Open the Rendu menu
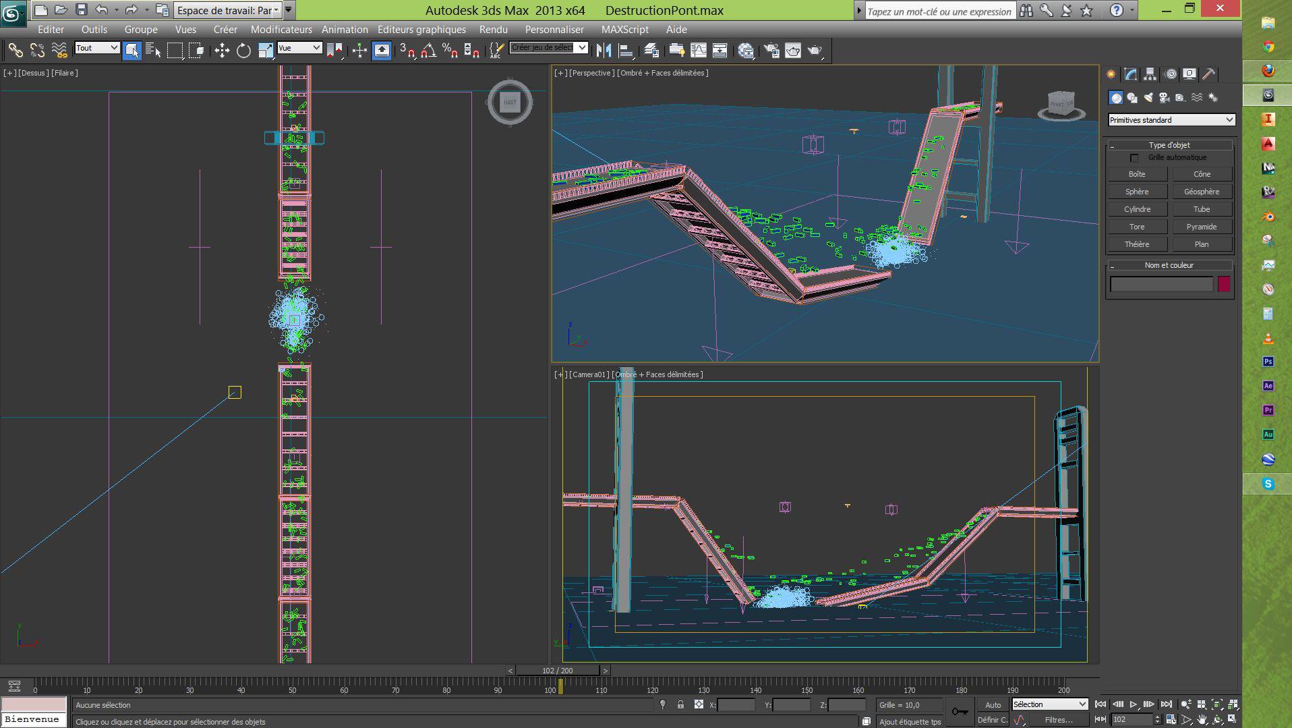1292x728 pixels. coord(493,30)
